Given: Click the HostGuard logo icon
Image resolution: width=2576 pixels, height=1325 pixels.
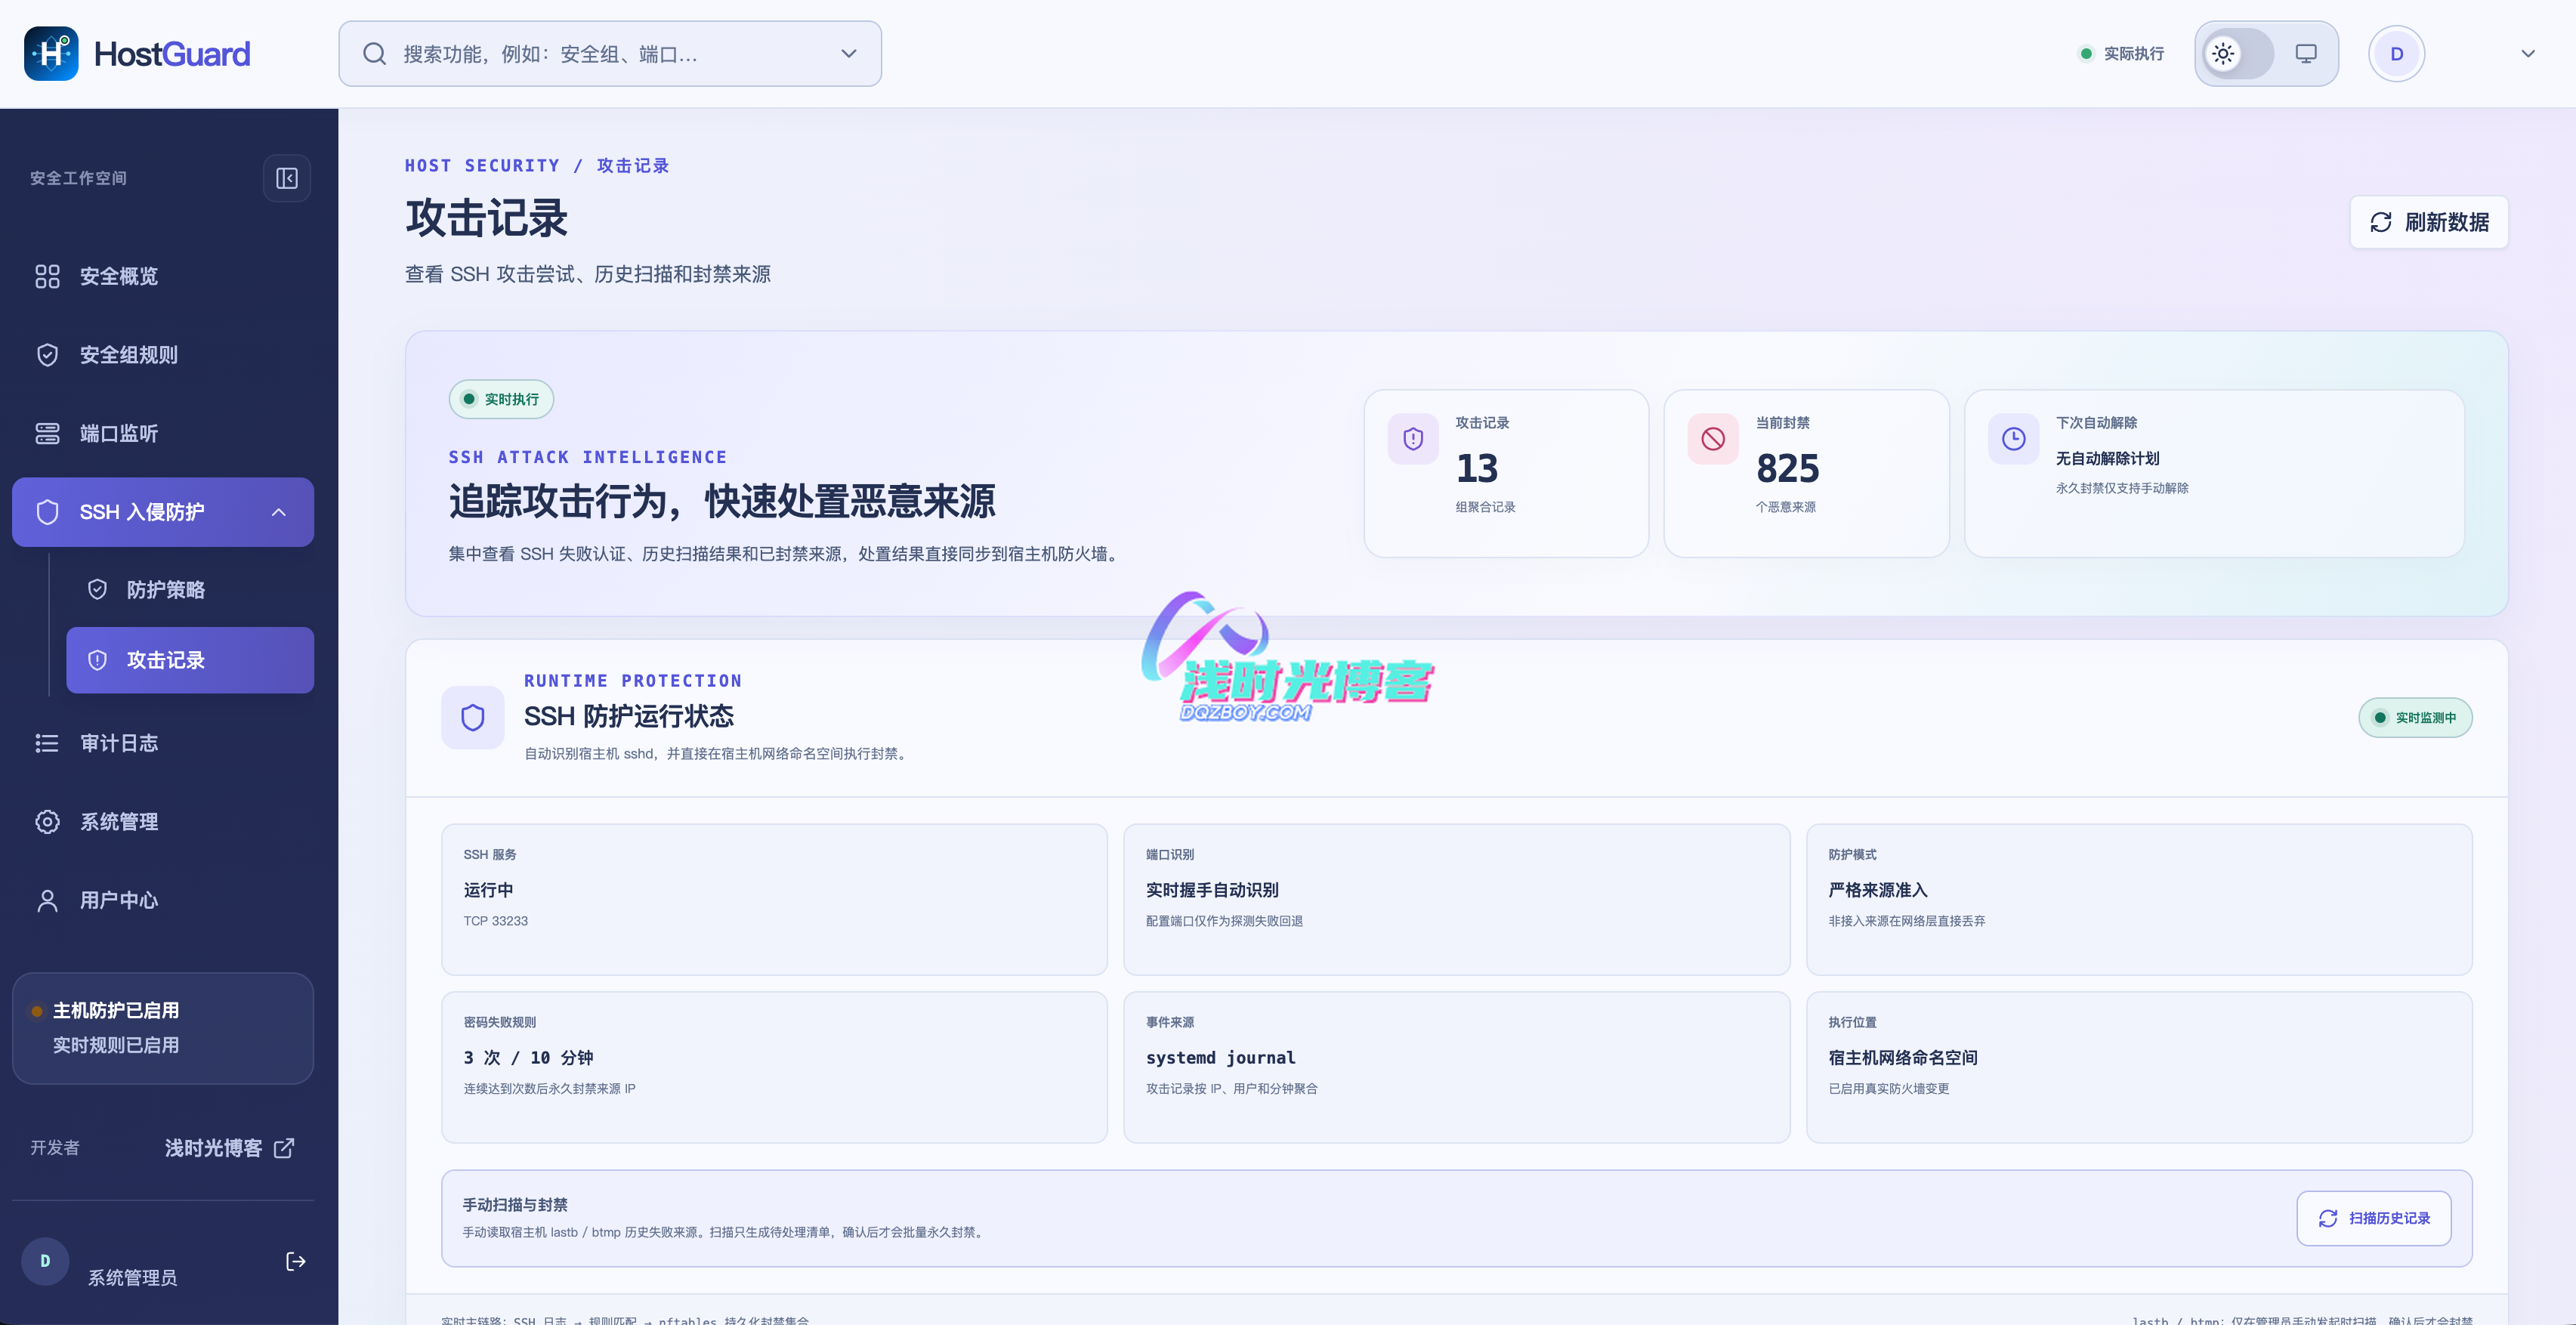Looking at the screenshot, I should point(51,54).
